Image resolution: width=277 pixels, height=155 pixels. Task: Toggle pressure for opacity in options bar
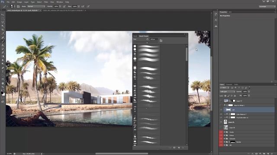(x=64, y=6)
